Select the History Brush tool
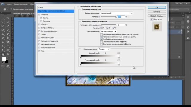 click(x=8, y=34)
